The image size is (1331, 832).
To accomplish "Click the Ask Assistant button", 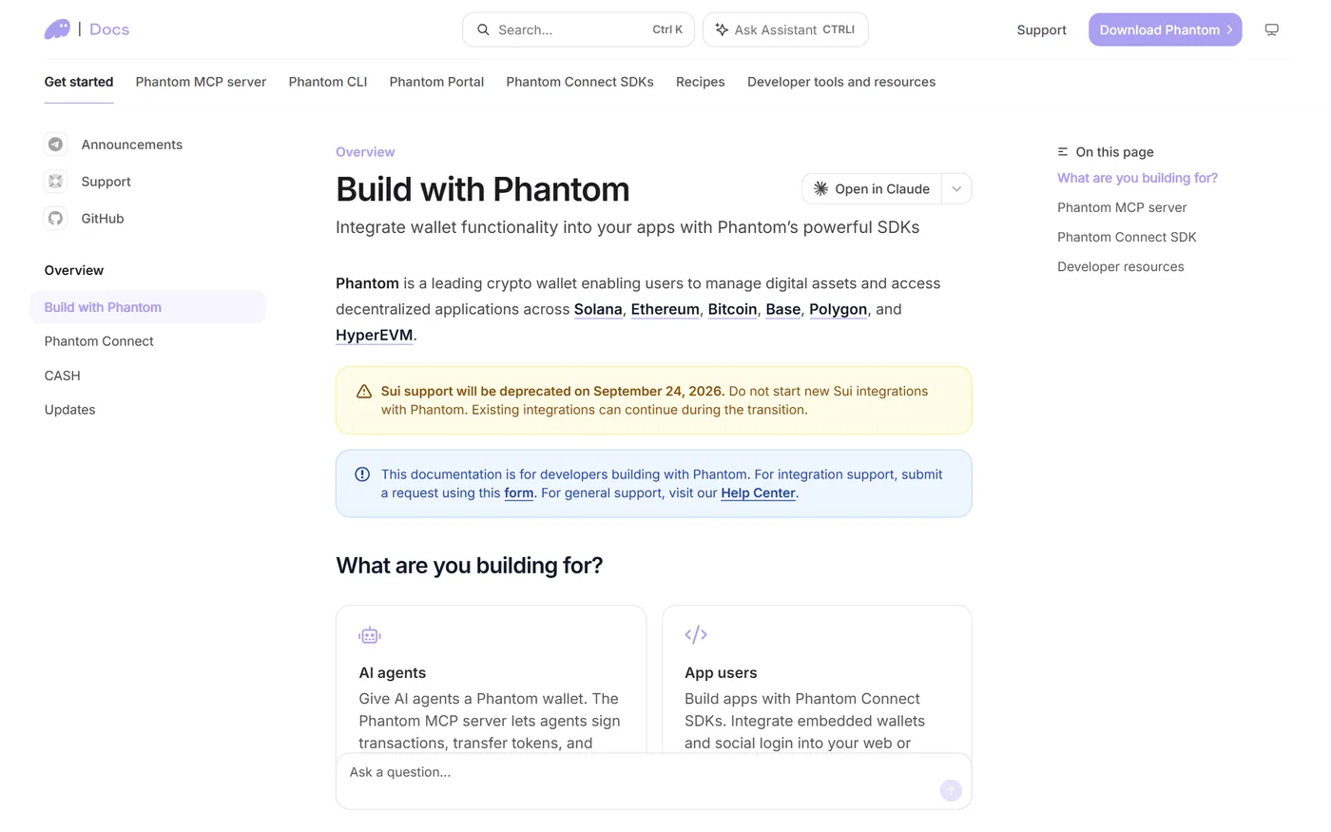I will [785, 29].
